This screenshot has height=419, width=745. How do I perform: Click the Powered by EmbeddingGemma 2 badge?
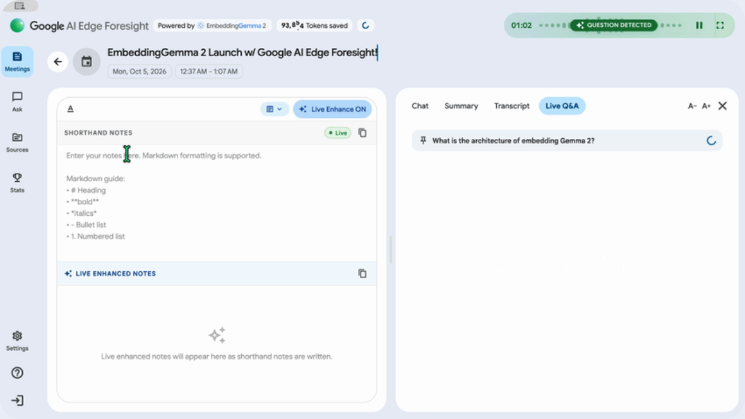212,26
